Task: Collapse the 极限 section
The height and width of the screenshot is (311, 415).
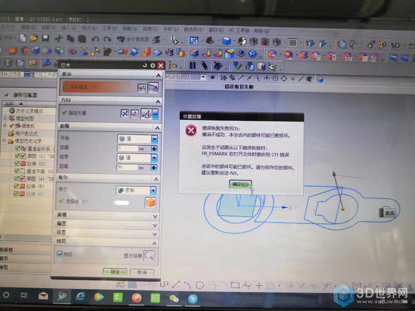Action: click(x=157, y=128)
